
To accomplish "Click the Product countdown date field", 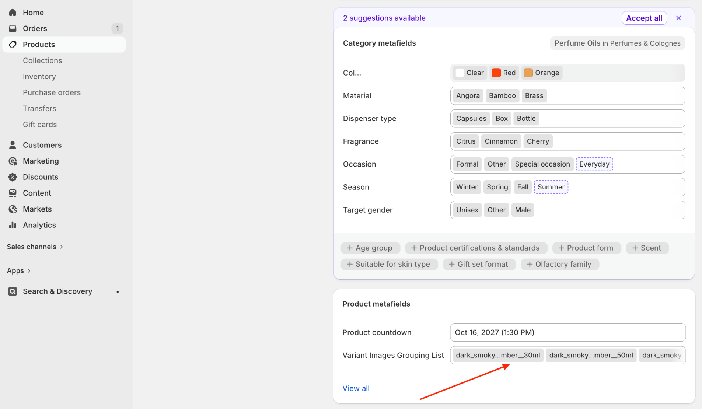I will point(567,332).
